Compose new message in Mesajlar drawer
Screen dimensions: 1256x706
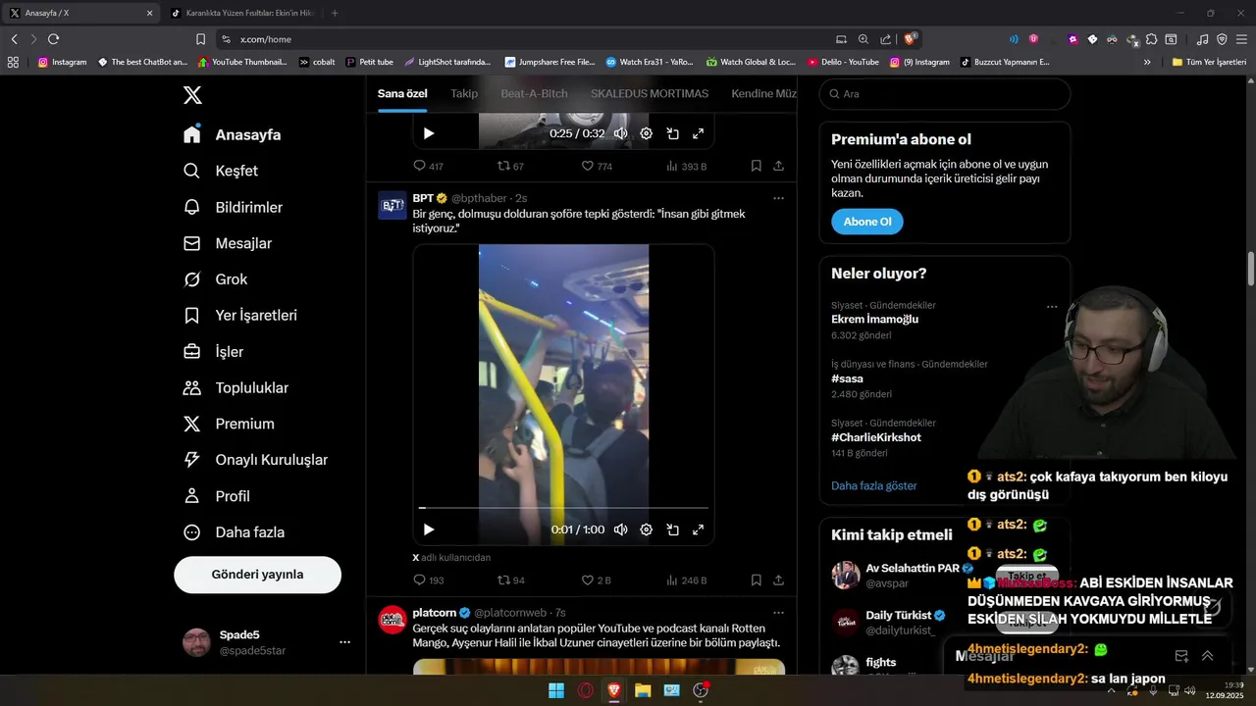point(1181,656)
